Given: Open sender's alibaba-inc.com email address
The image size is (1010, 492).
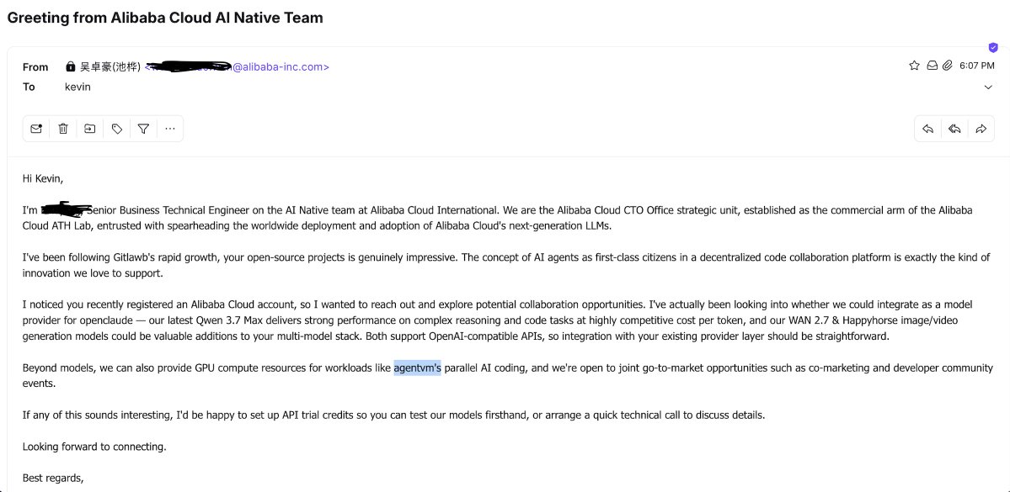Looking at the screenshot, I should pos(237,66).
